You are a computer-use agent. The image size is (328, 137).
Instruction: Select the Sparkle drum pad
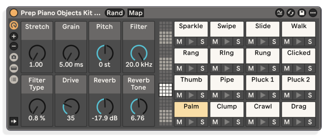pos(191,29)
